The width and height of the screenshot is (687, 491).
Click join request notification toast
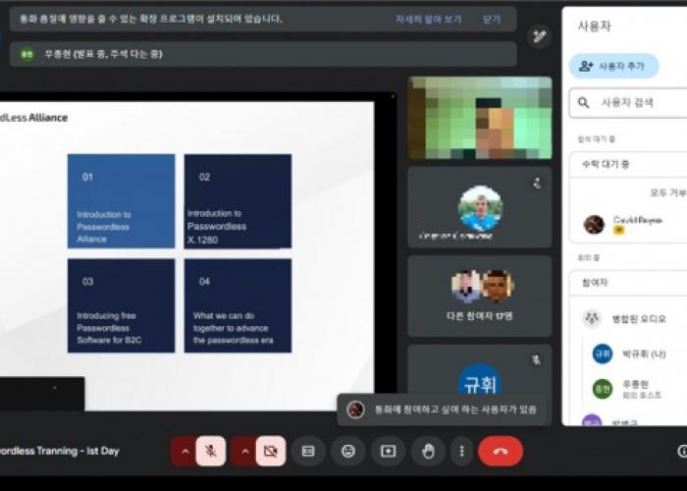445,409
